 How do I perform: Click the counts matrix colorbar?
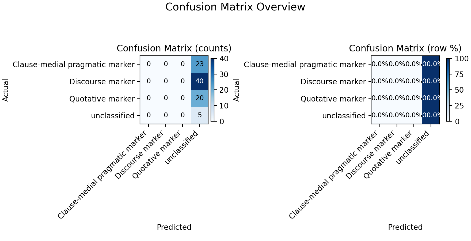pos(212,90)
